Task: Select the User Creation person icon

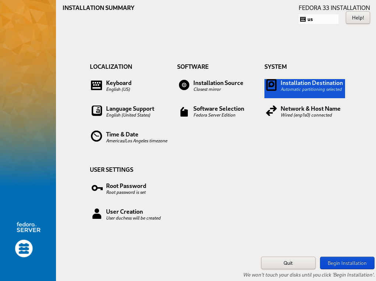Action: tap(96, 213)
